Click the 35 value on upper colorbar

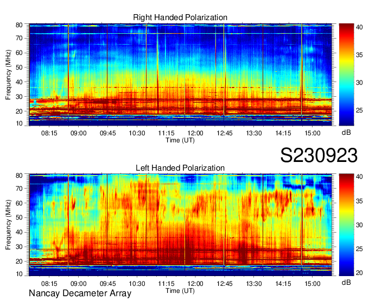click(359, 55)
